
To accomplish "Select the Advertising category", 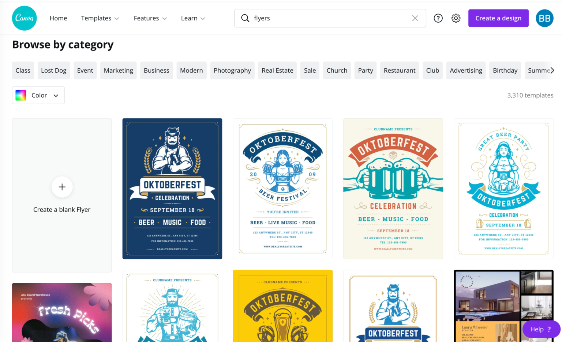I will pyautogui.click(x=466, y=71).
